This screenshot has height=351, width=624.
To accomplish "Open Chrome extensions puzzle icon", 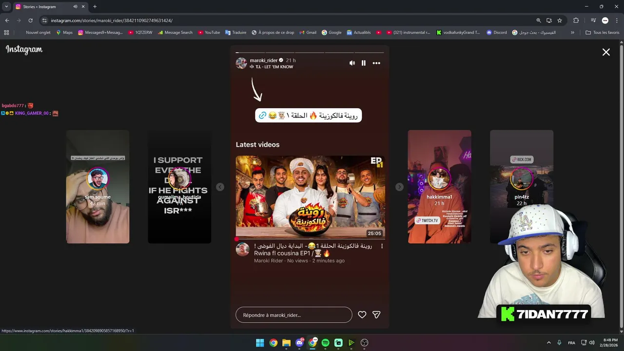I will pos(576,20).
